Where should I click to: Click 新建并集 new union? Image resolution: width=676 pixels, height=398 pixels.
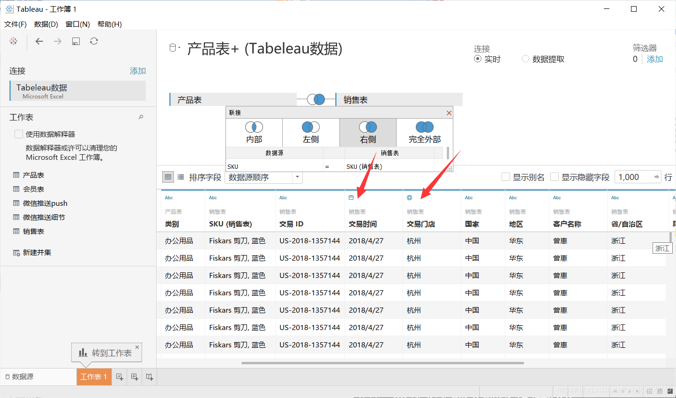click(x=37, y=252)
